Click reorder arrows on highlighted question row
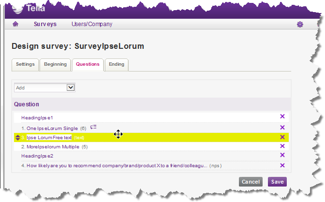 tap(17, 137)
